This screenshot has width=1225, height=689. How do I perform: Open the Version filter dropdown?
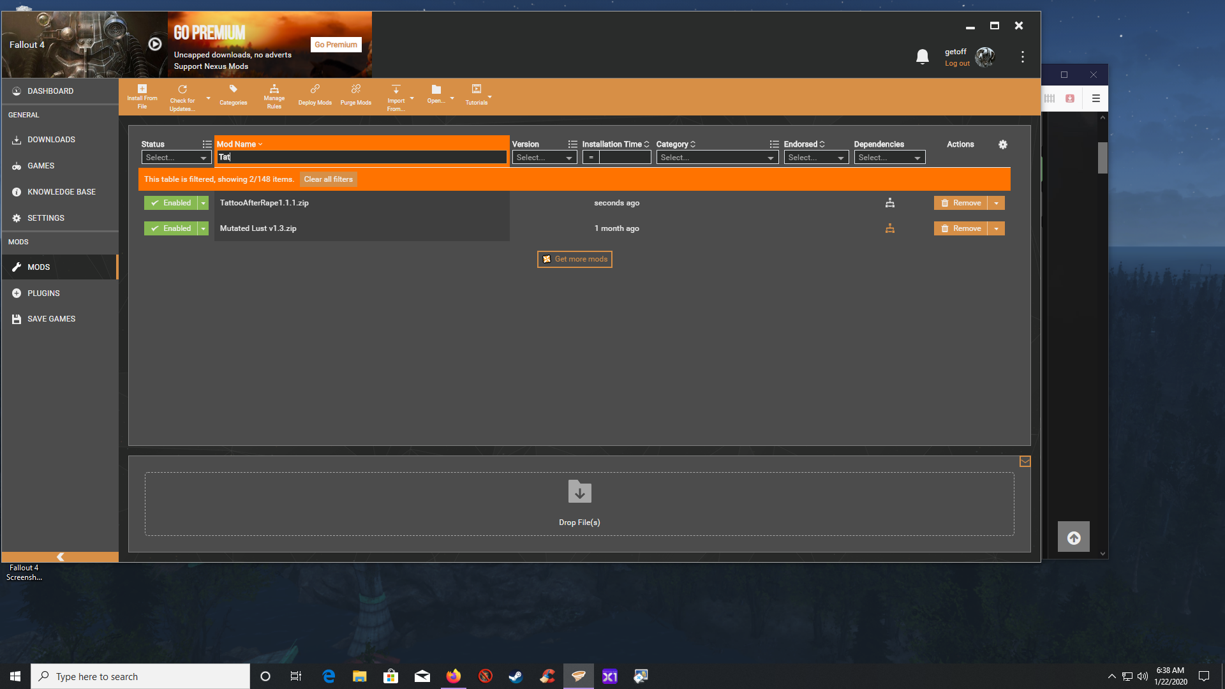[544, 158]
